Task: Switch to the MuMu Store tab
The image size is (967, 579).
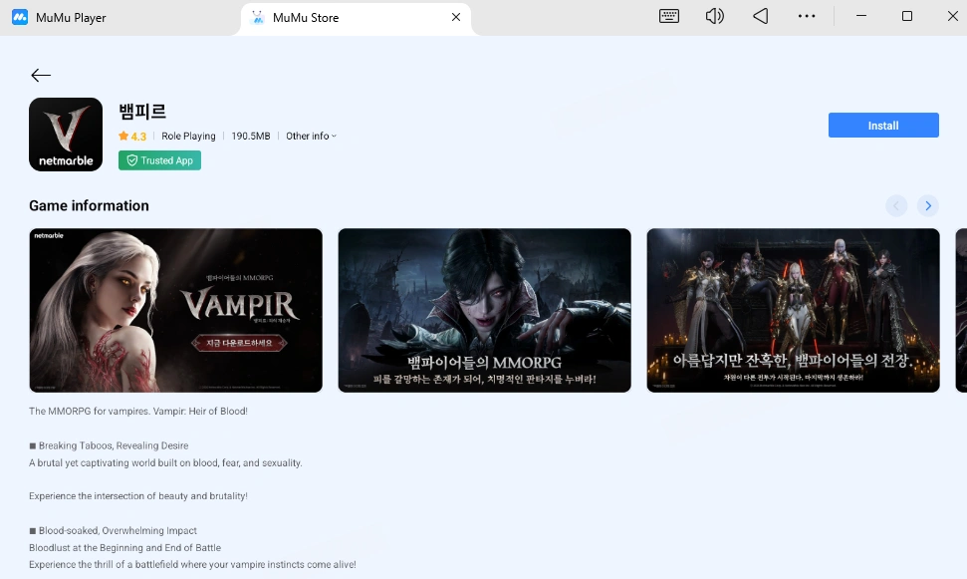Action: coord(356,18)
